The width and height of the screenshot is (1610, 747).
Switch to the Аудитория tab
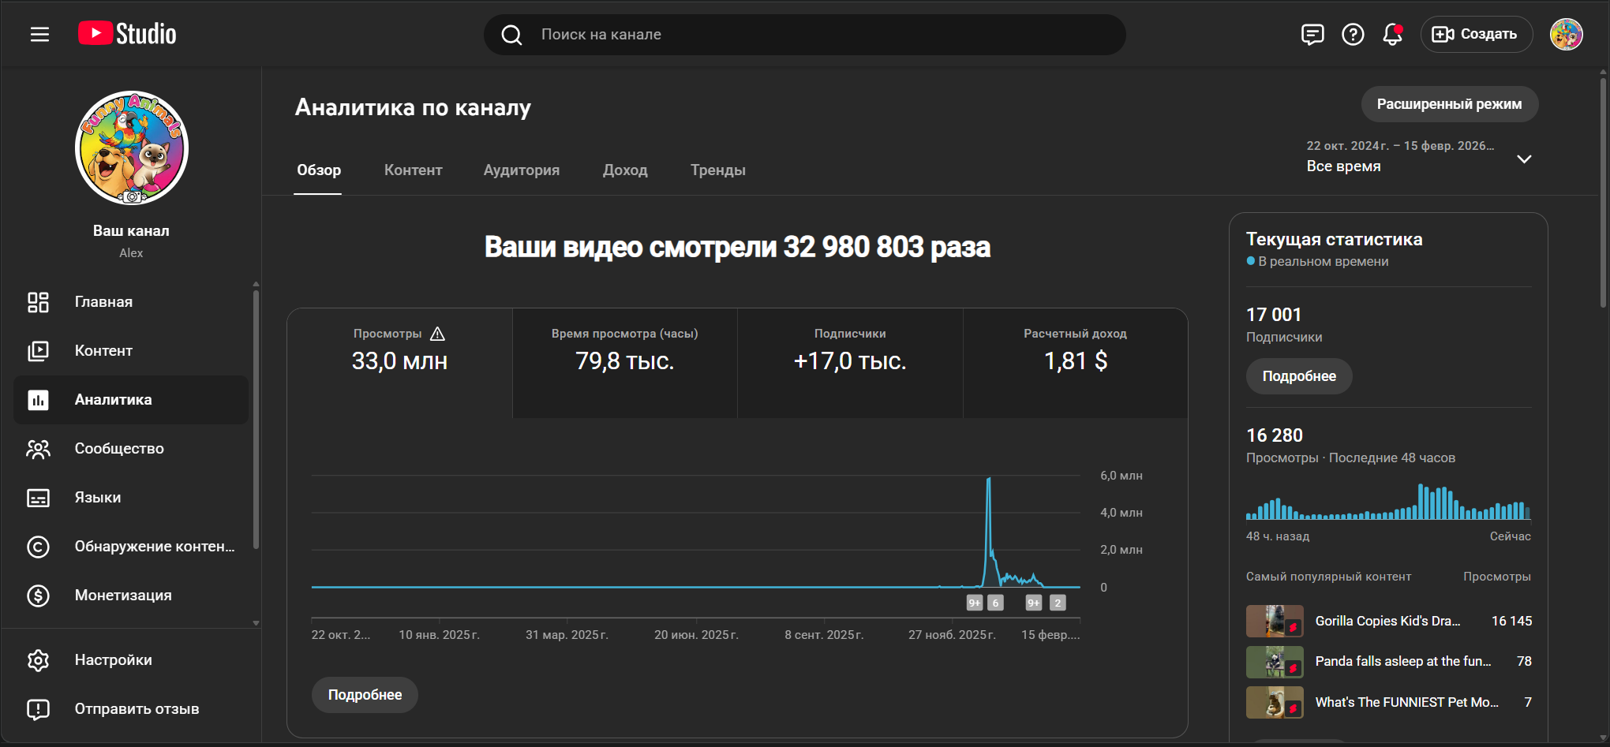(522, 170)
